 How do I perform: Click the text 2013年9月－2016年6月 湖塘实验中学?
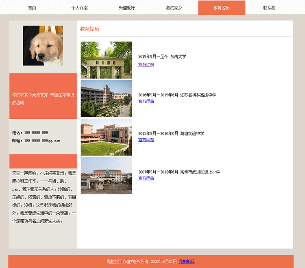(x=171, y=133)
